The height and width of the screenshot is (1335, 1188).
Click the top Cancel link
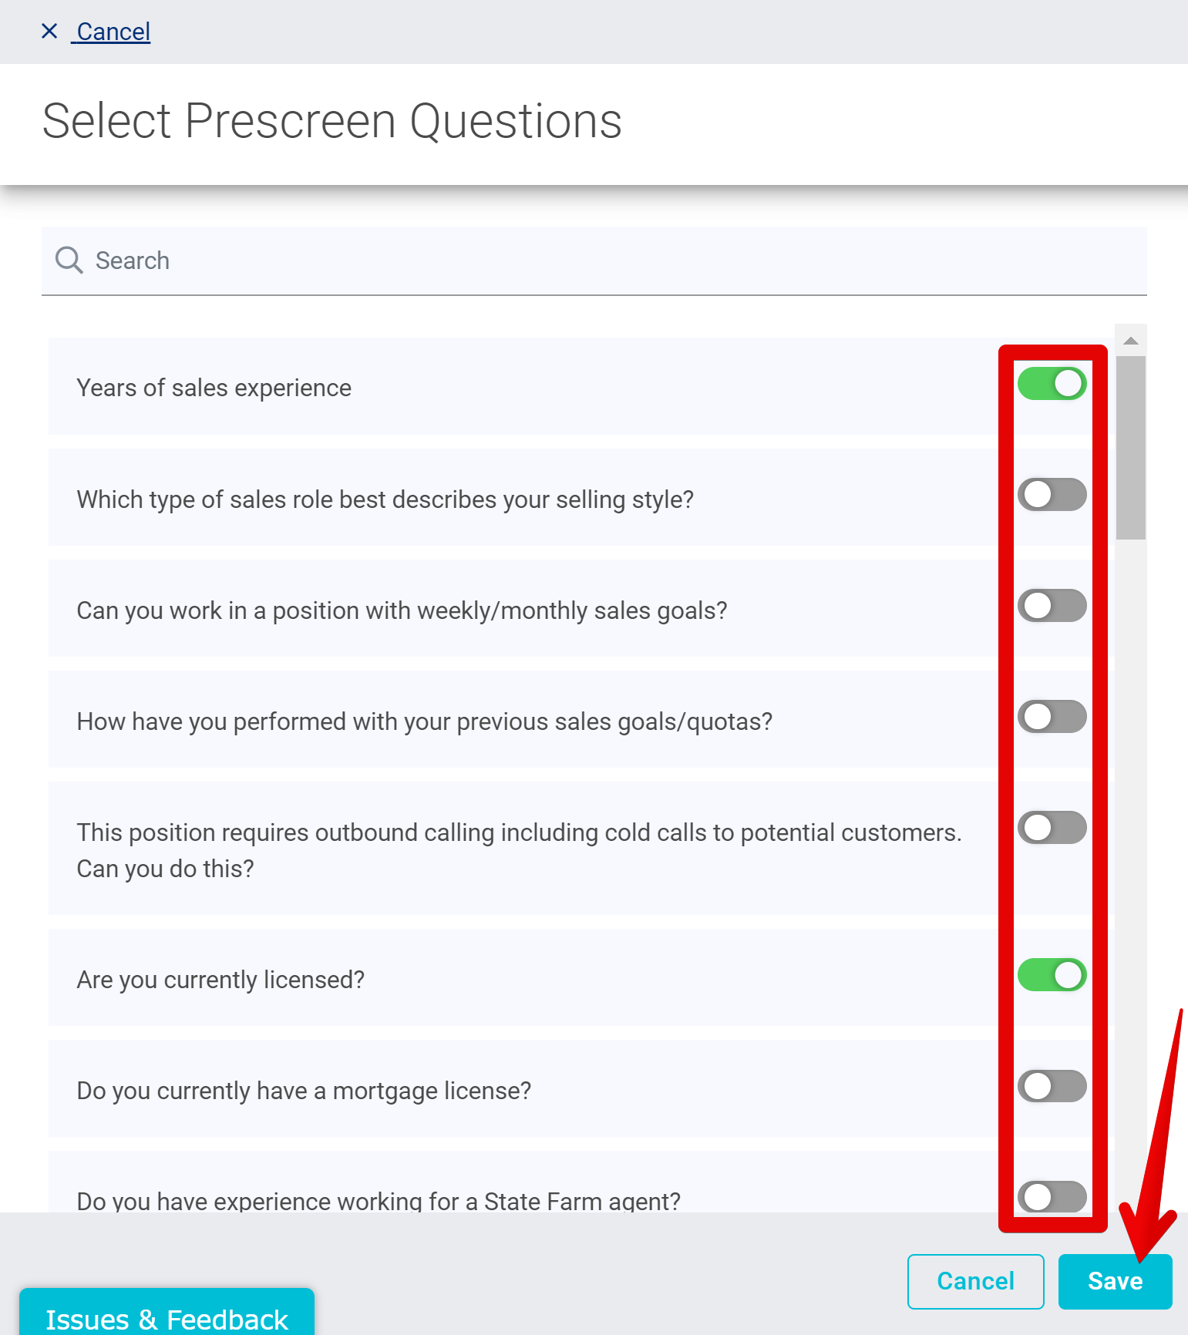click(x=113, y=32)
